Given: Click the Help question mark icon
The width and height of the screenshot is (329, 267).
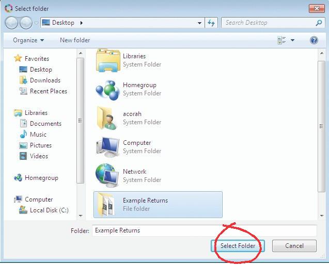Looking at the screenshot, I should [x=314, y=40].
